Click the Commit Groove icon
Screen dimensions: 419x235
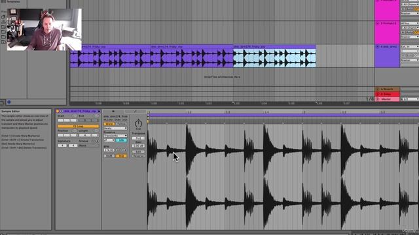pyautogui.click(x=98, y=141)
